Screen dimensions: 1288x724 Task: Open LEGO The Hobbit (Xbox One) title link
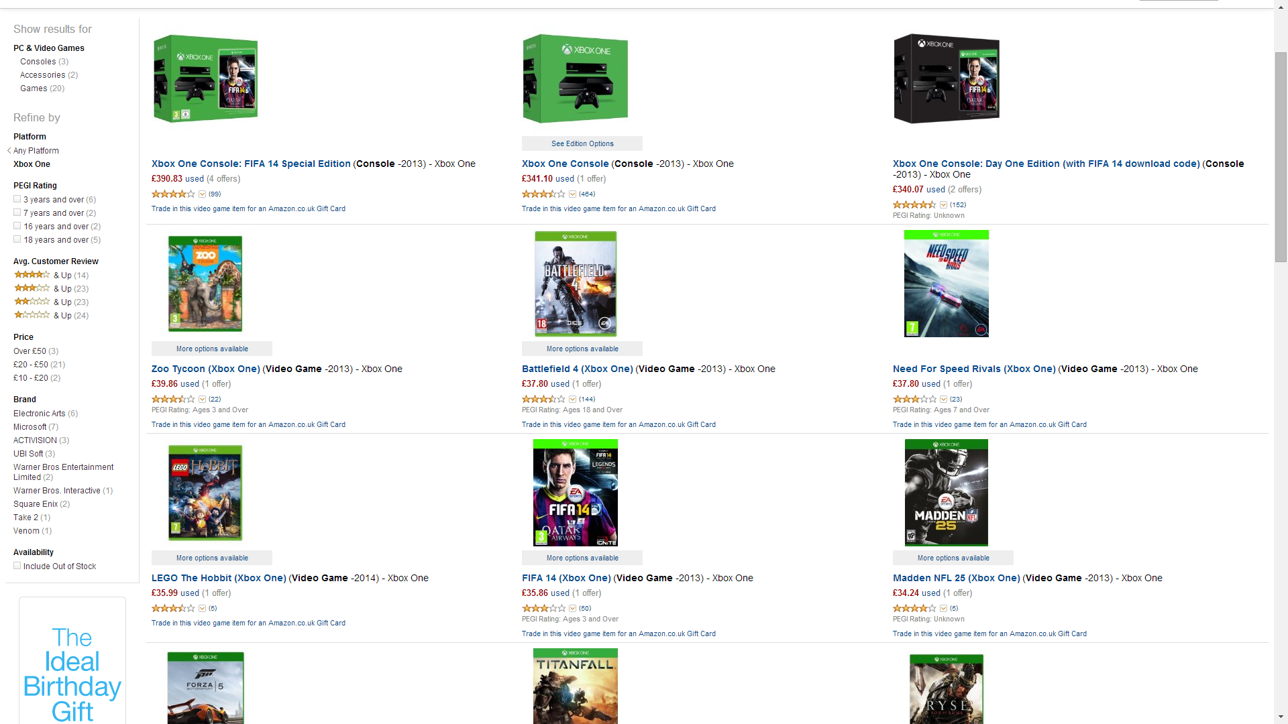coord(219,578)
